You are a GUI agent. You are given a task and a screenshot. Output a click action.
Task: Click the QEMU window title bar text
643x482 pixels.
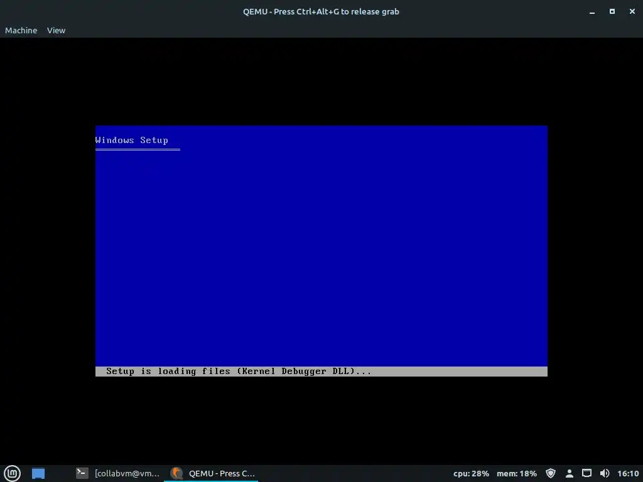(x=321, y=11)
